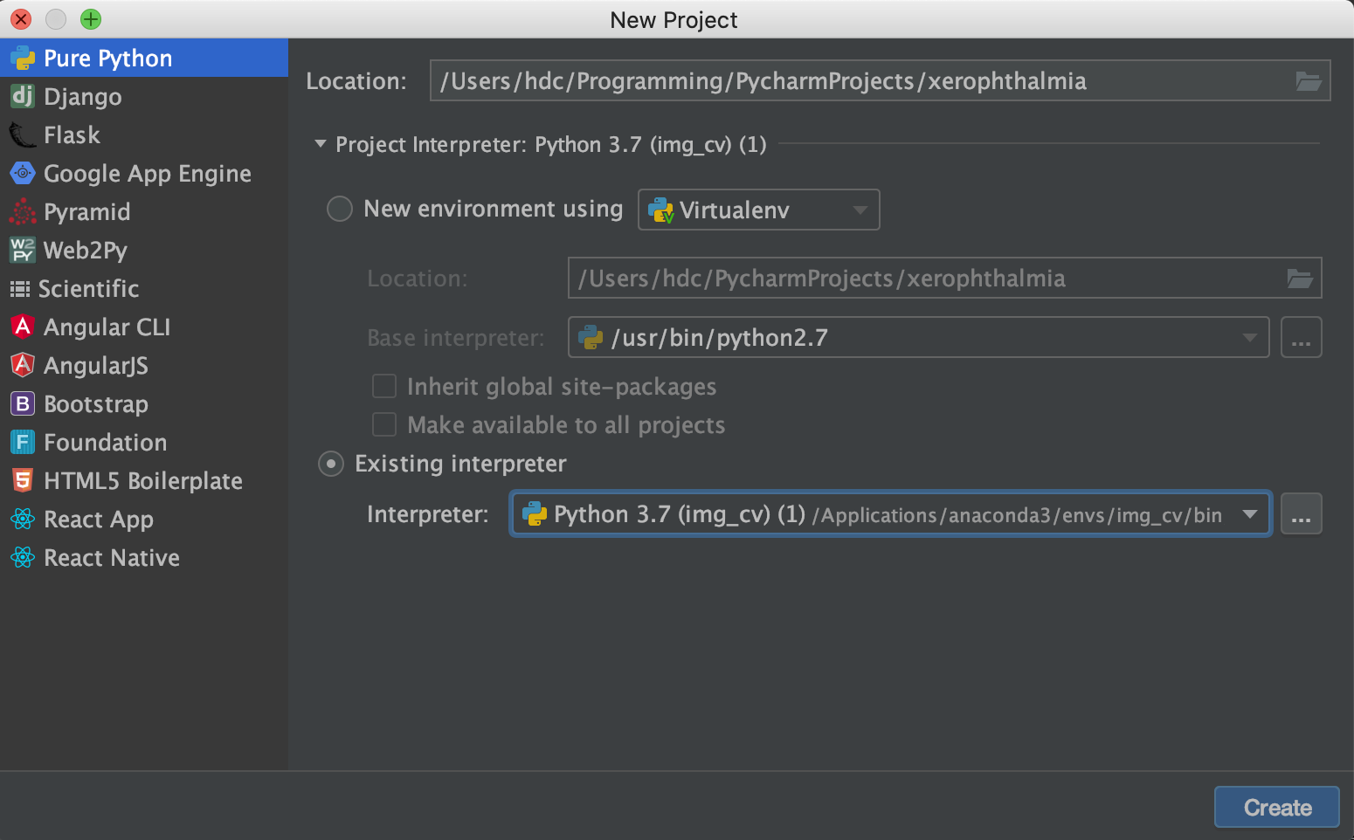Collapse the Project Interpreter section
1354x840 pixels.
(321, 143)
